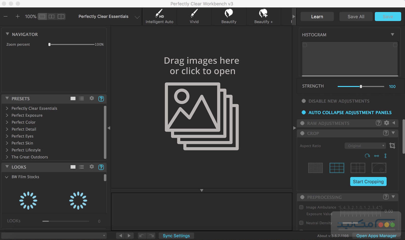The height and width of the screenshot is (240, 405).
Task: Click the Sync Settings button
Action: click(176, 236)
